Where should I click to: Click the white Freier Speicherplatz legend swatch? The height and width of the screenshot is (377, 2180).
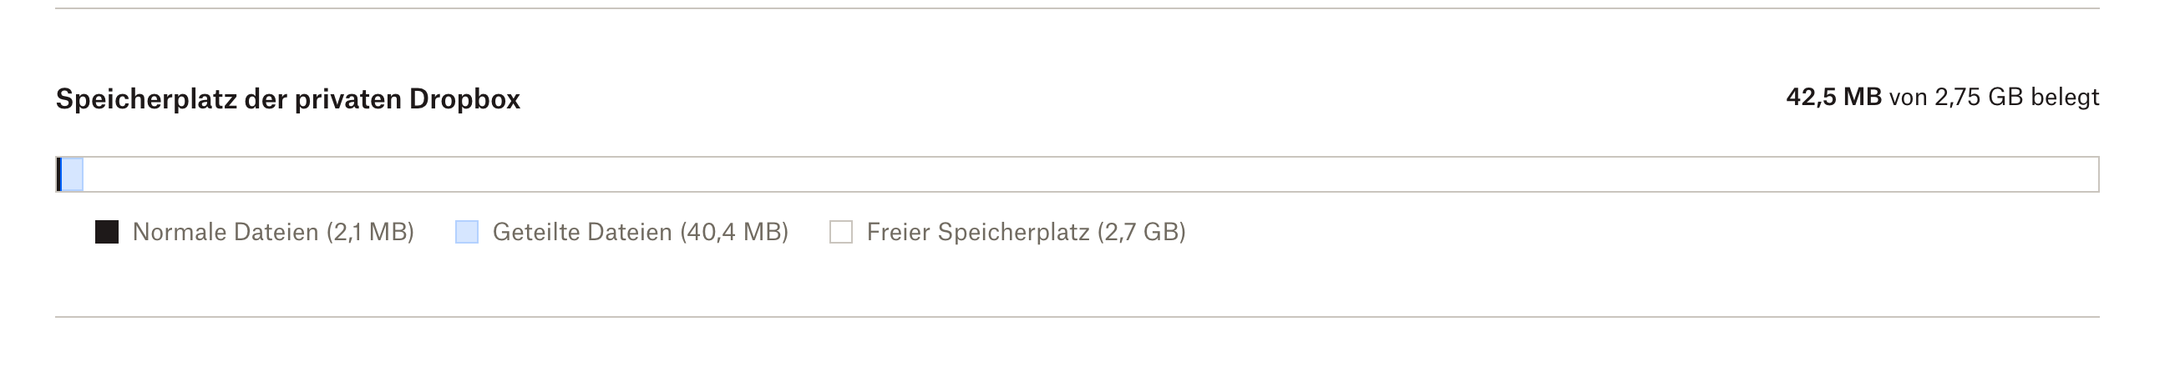coord(840,232)
